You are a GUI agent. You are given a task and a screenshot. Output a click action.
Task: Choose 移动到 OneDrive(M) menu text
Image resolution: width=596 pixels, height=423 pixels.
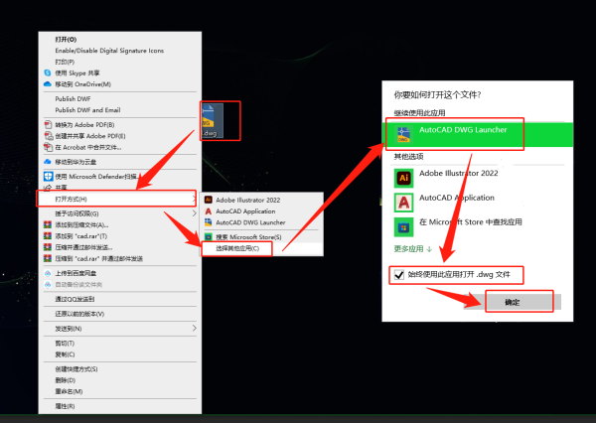tap(82, 84)
